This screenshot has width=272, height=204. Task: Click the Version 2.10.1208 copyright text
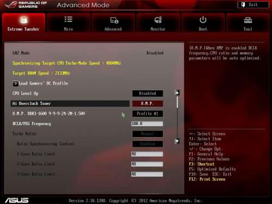click(135, 201)
